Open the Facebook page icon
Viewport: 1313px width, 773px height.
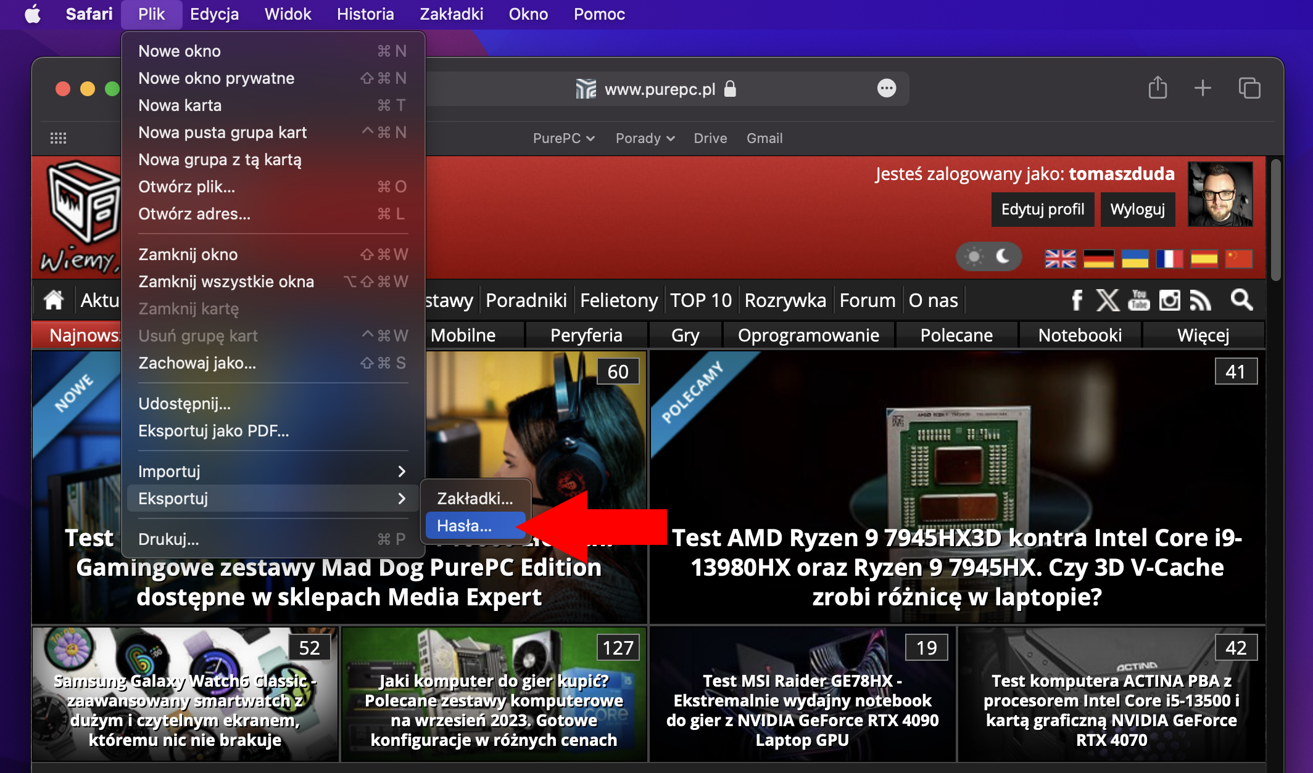[x=1077, y=300]
